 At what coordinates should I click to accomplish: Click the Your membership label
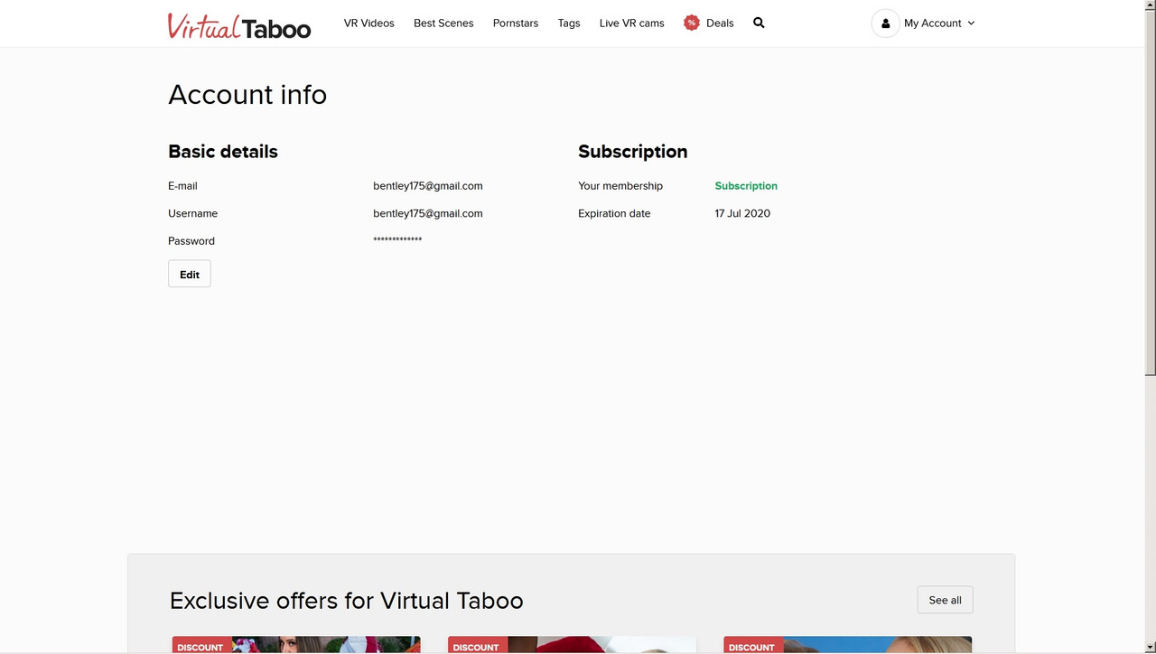pos(620,186)
